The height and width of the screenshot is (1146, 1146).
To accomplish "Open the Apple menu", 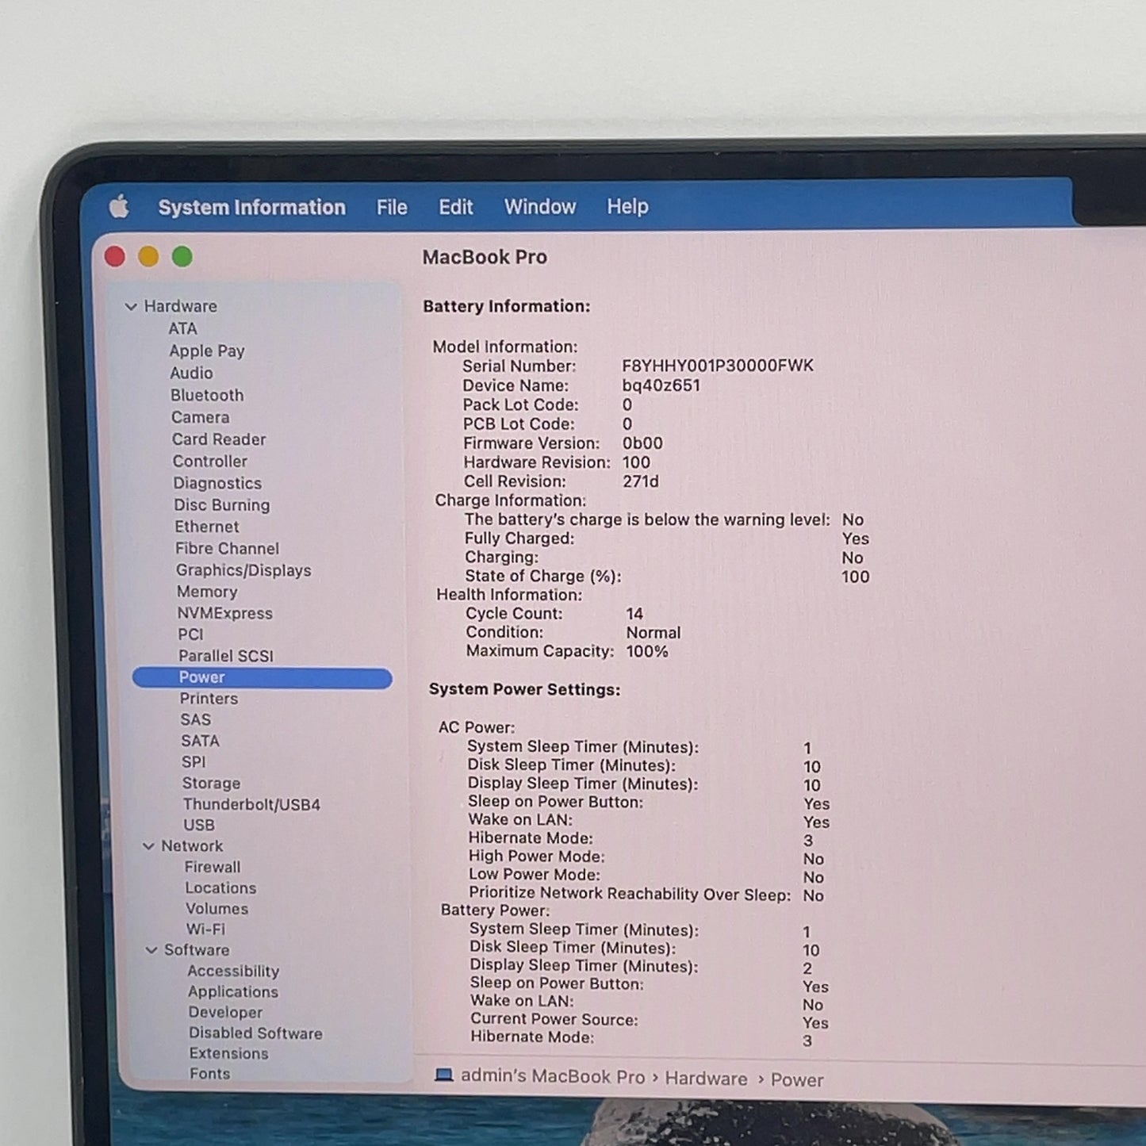I will click(x=119, y=207).
